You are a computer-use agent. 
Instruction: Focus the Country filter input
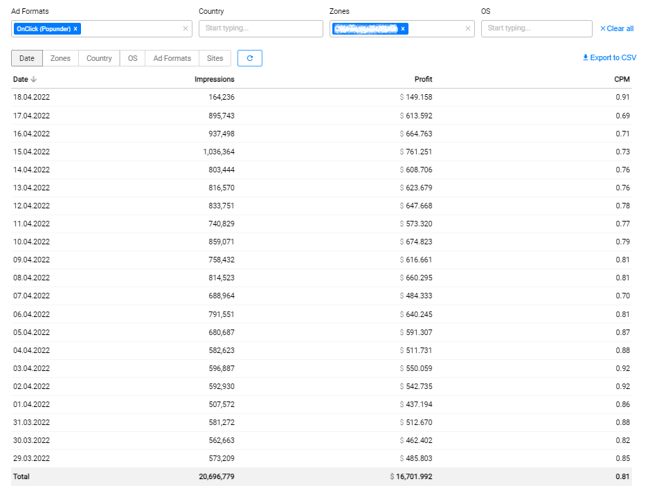(x=261, y=28)
